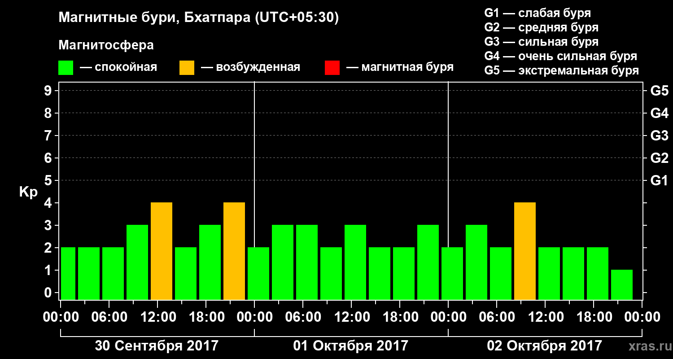Image resolution: width=673 pixels, height=359 pixels.
Task: Select the 'G2 — средняя буря' description line
Action: click(x=541, y=27)
